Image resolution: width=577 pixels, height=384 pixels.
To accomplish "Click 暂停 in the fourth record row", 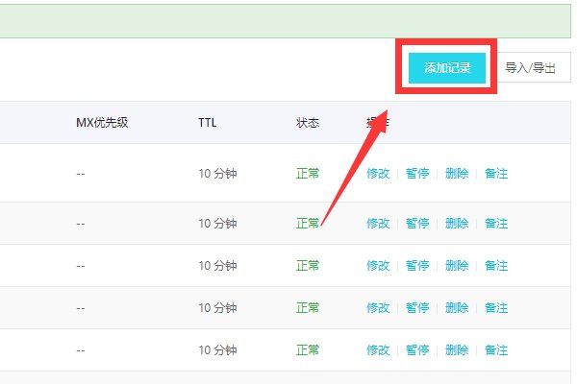I will (x=417, y=308).
